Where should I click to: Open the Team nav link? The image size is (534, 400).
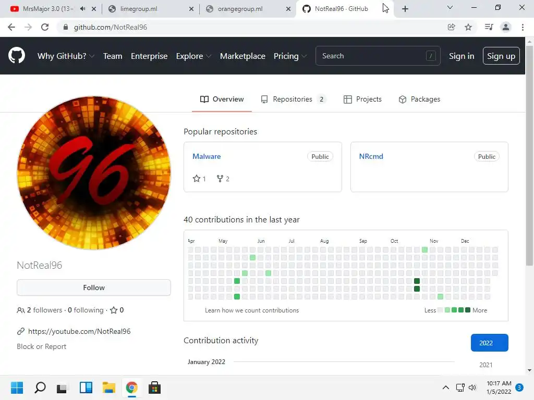[113, 56]
